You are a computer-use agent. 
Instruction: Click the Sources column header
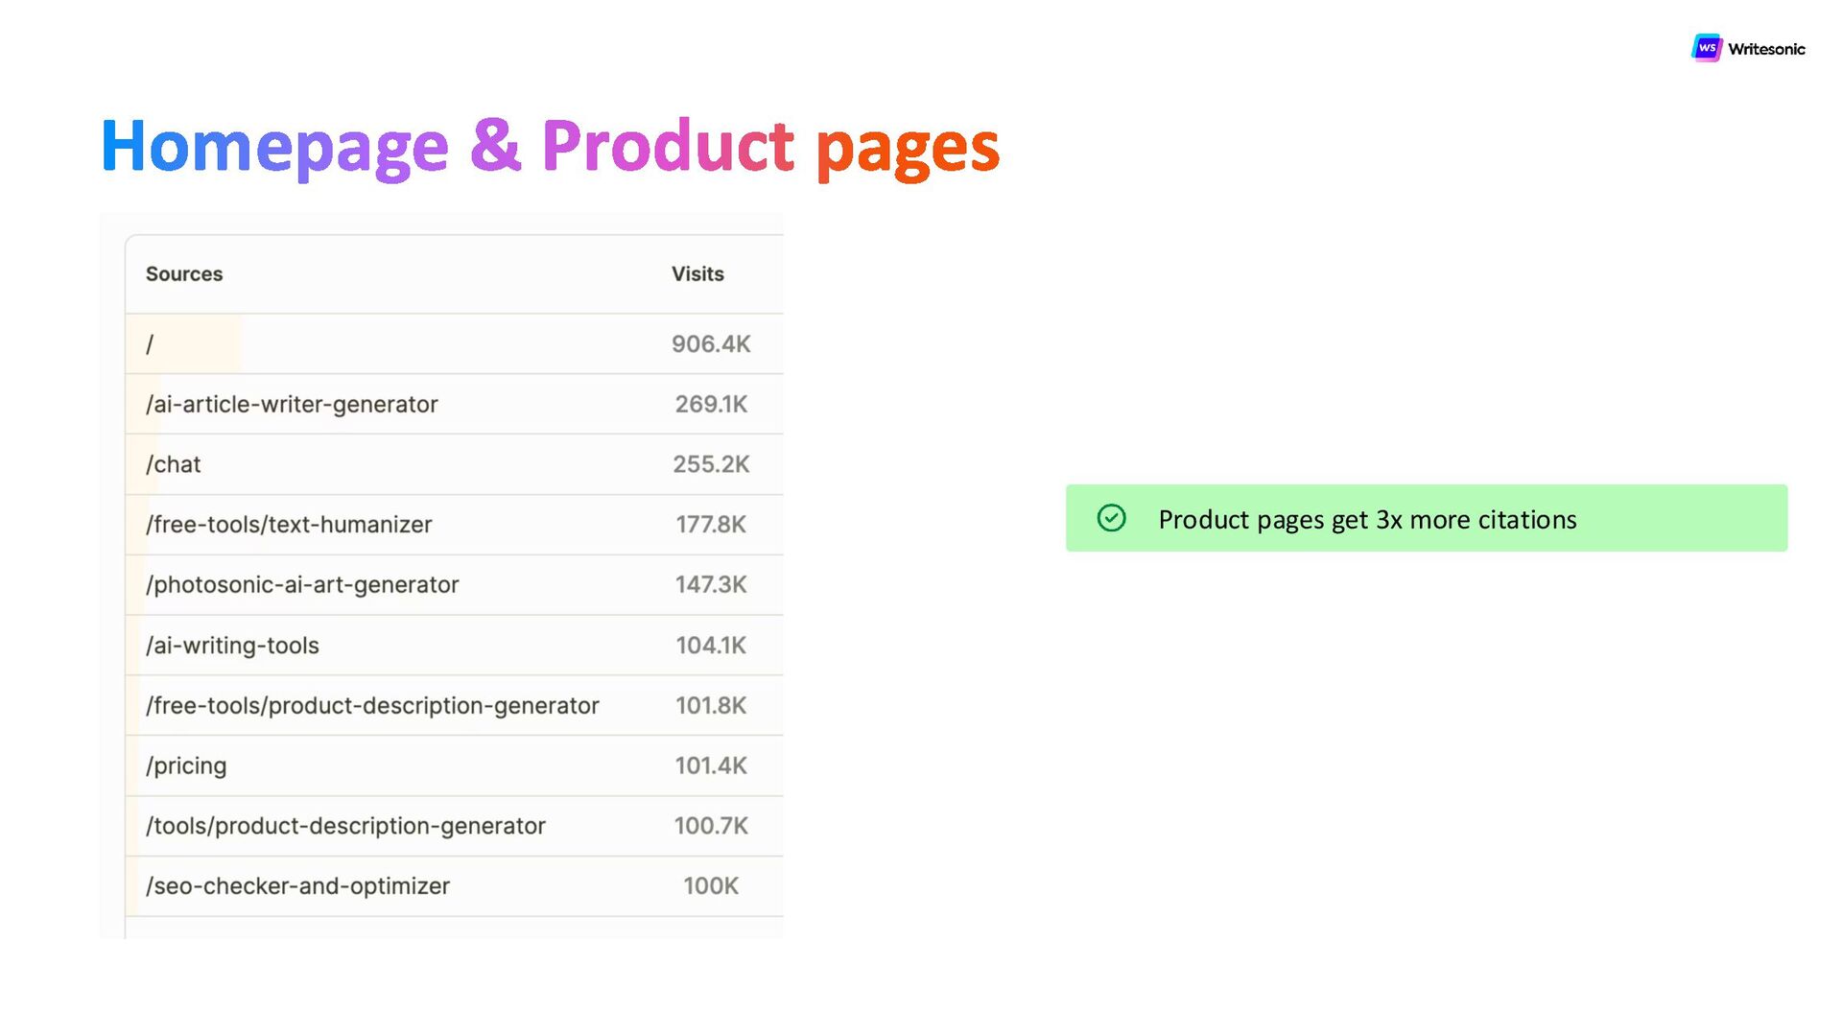point(184,274)
